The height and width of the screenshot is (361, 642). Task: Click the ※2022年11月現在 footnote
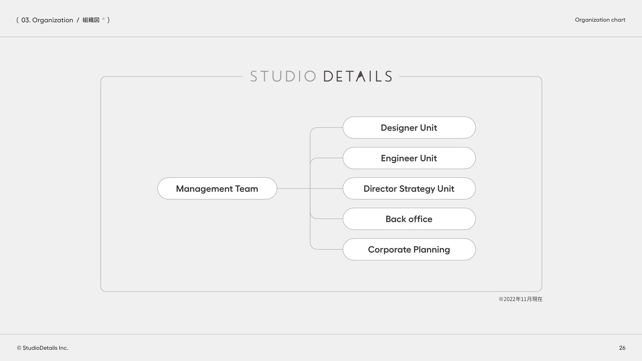(x=520, y=299)
